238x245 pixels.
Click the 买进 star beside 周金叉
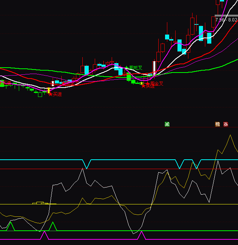pyautogui.click(x=143, y=86)
